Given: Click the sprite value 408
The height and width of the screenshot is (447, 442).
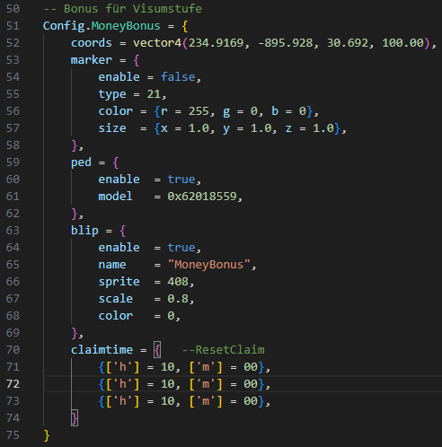Looking at the screenshot, I should click(x=178, y=282).
